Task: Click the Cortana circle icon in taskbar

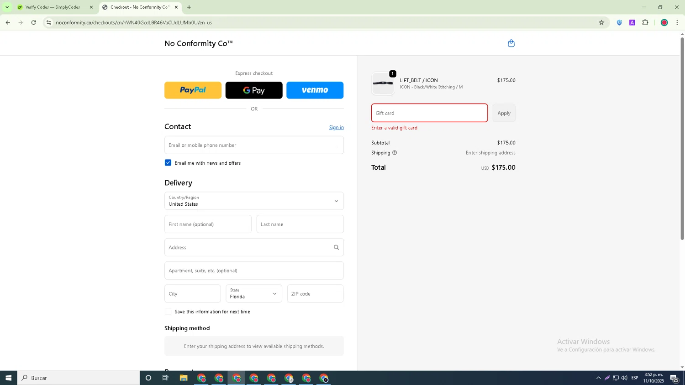Action: point(148,378)
